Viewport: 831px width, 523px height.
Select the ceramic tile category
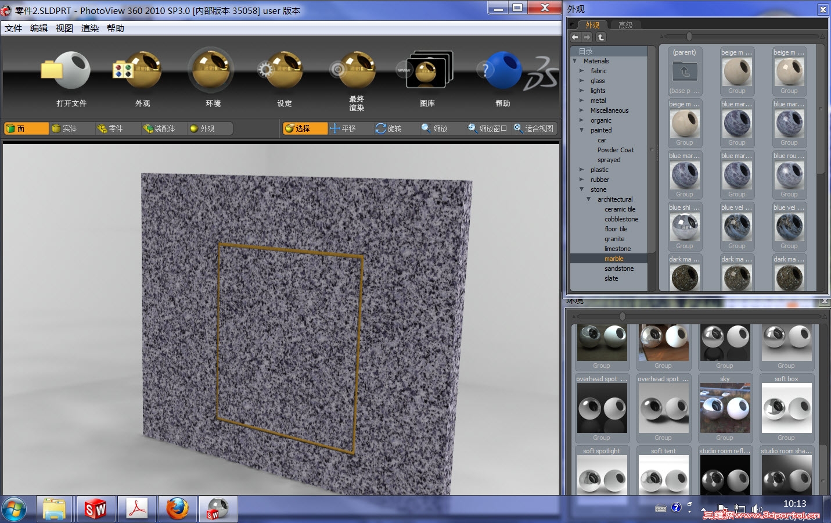(620, 209)
